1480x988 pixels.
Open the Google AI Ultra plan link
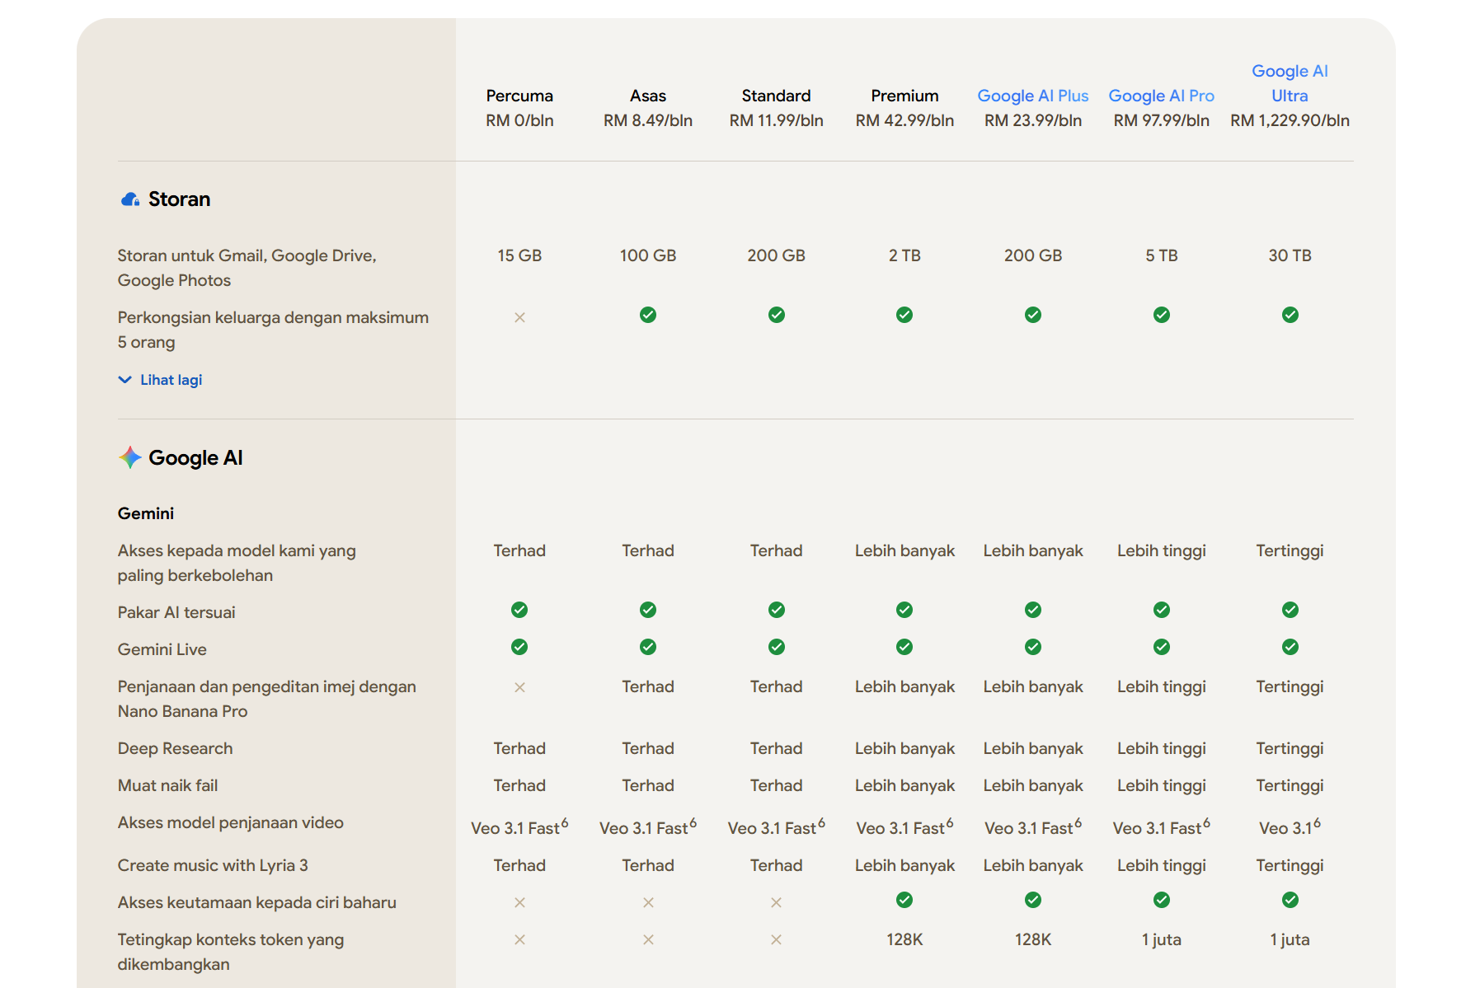1290,83
